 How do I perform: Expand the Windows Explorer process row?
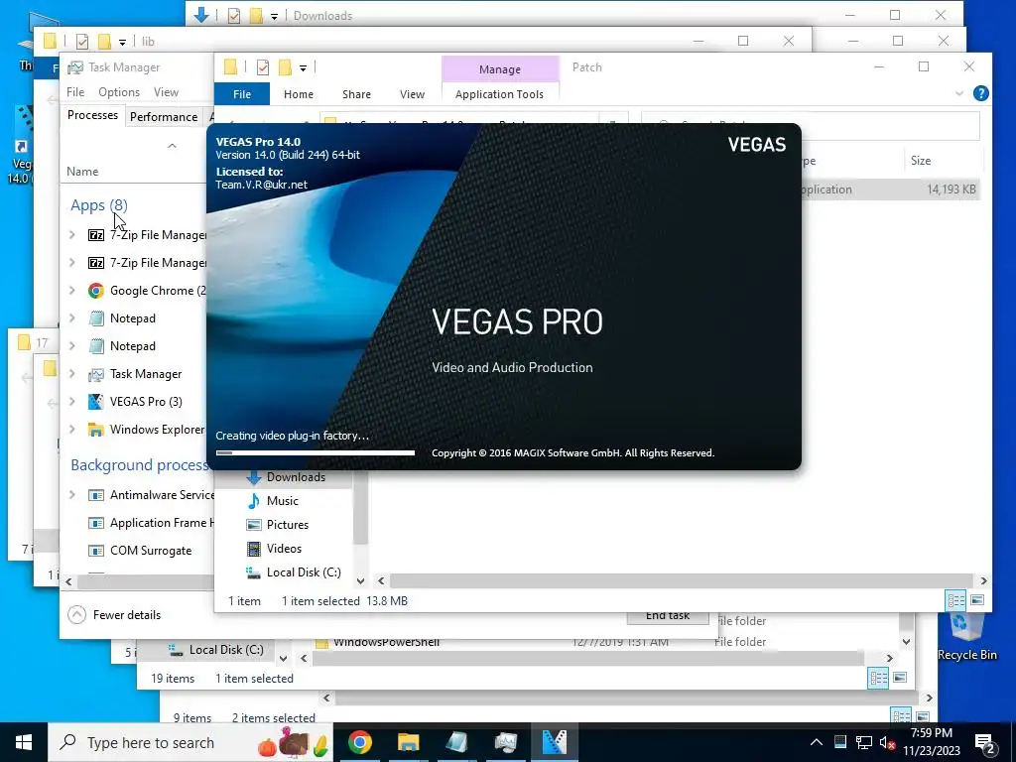tap(71, 430)
